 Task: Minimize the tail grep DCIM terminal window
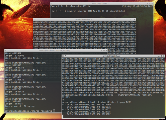[x=159, y=56]
